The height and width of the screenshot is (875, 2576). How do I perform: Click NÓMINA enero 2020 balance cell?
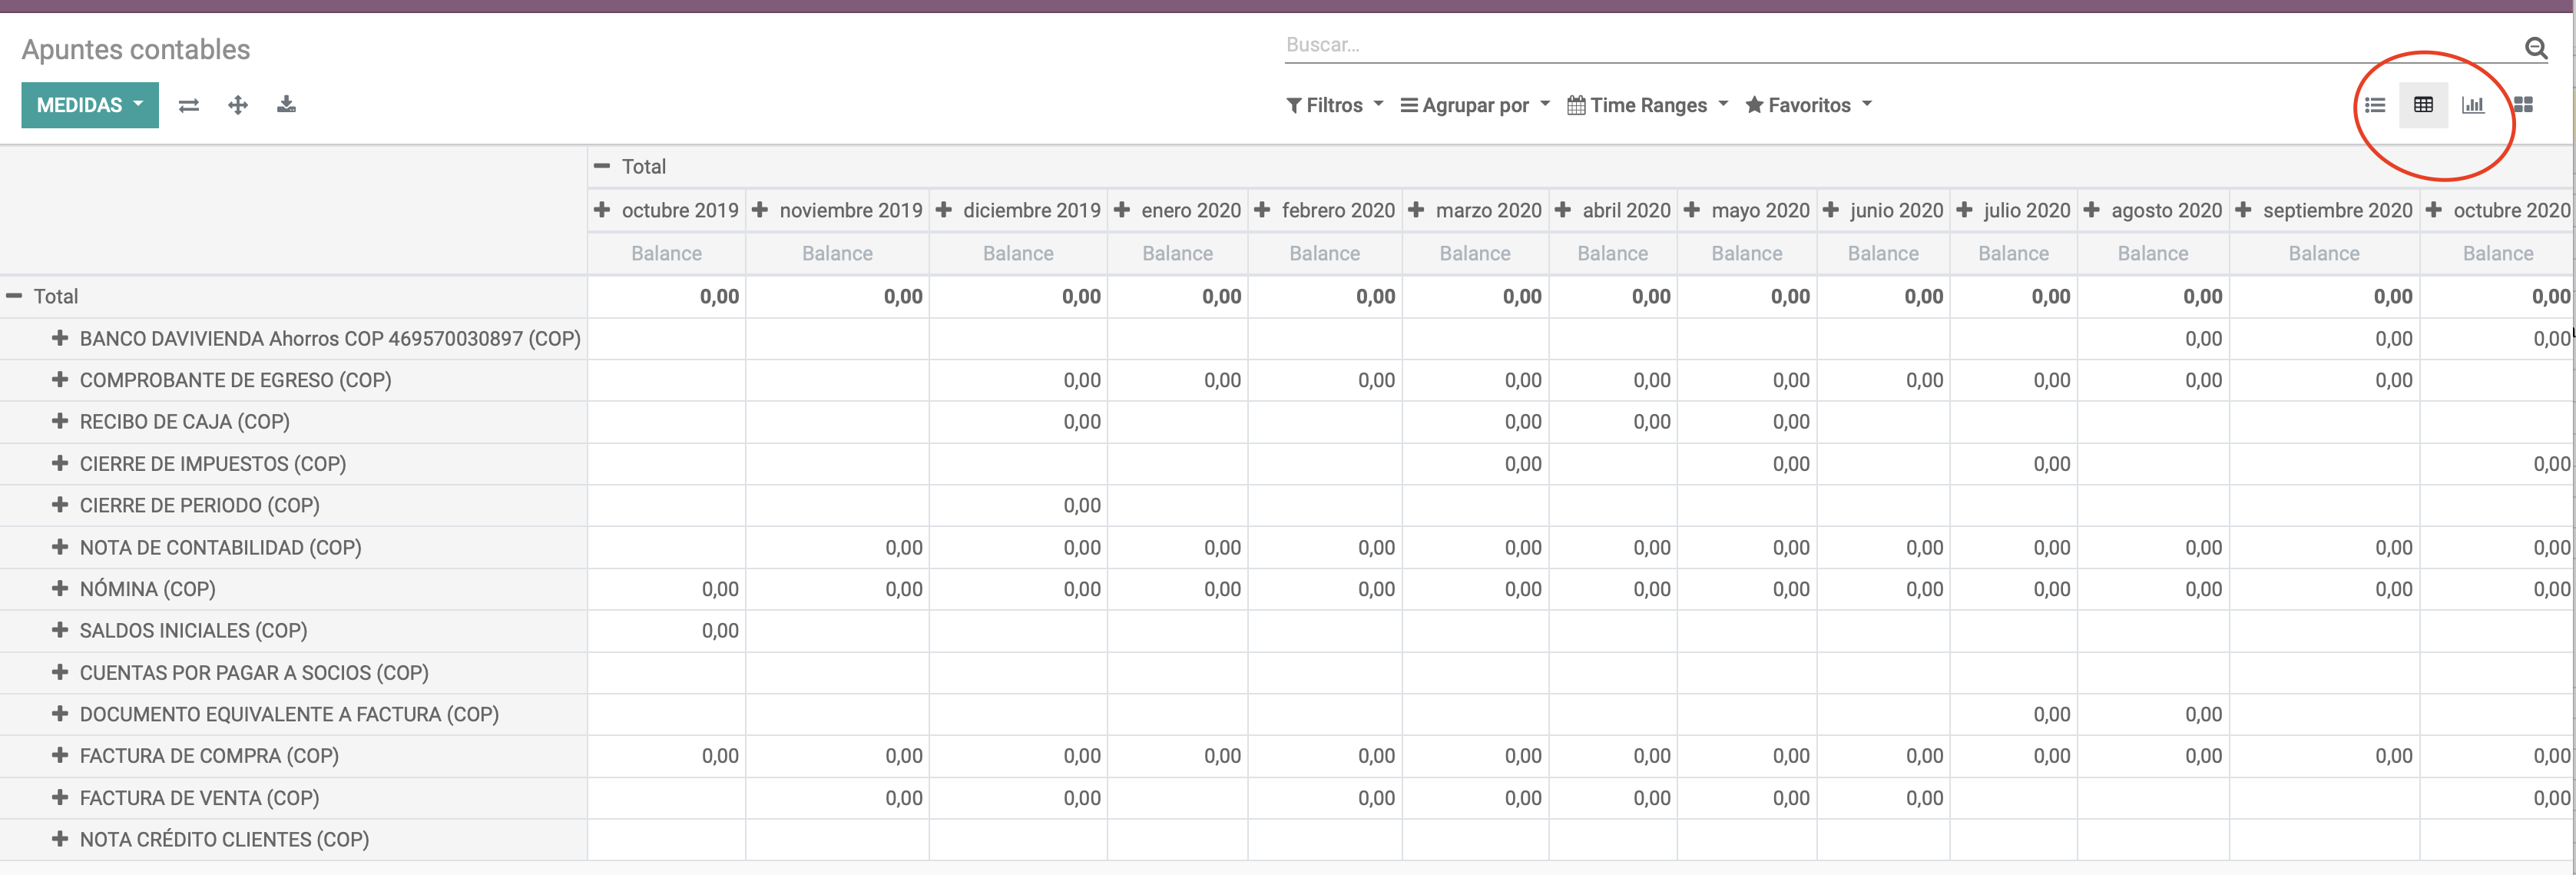1177,589
